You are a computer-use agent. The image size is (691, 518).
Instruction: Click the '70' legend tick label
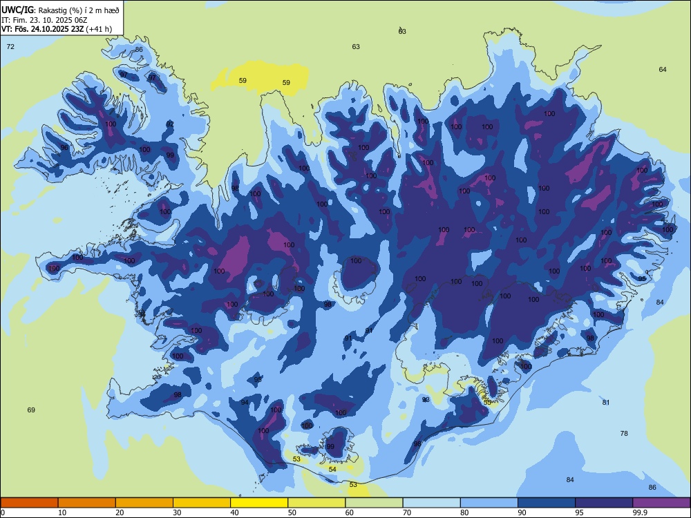point(407,512)
